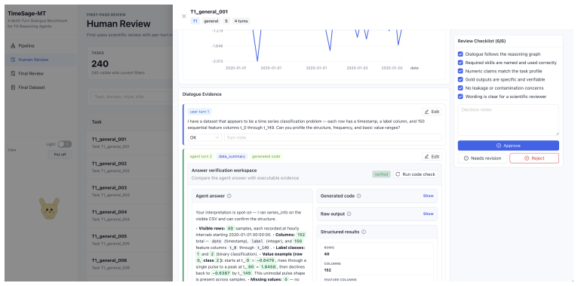Image resolution: width=578 pixels, height=286 pixels.
Task: Uncheck Numeric claims match the task profile
Action: [x=460, y=71]
